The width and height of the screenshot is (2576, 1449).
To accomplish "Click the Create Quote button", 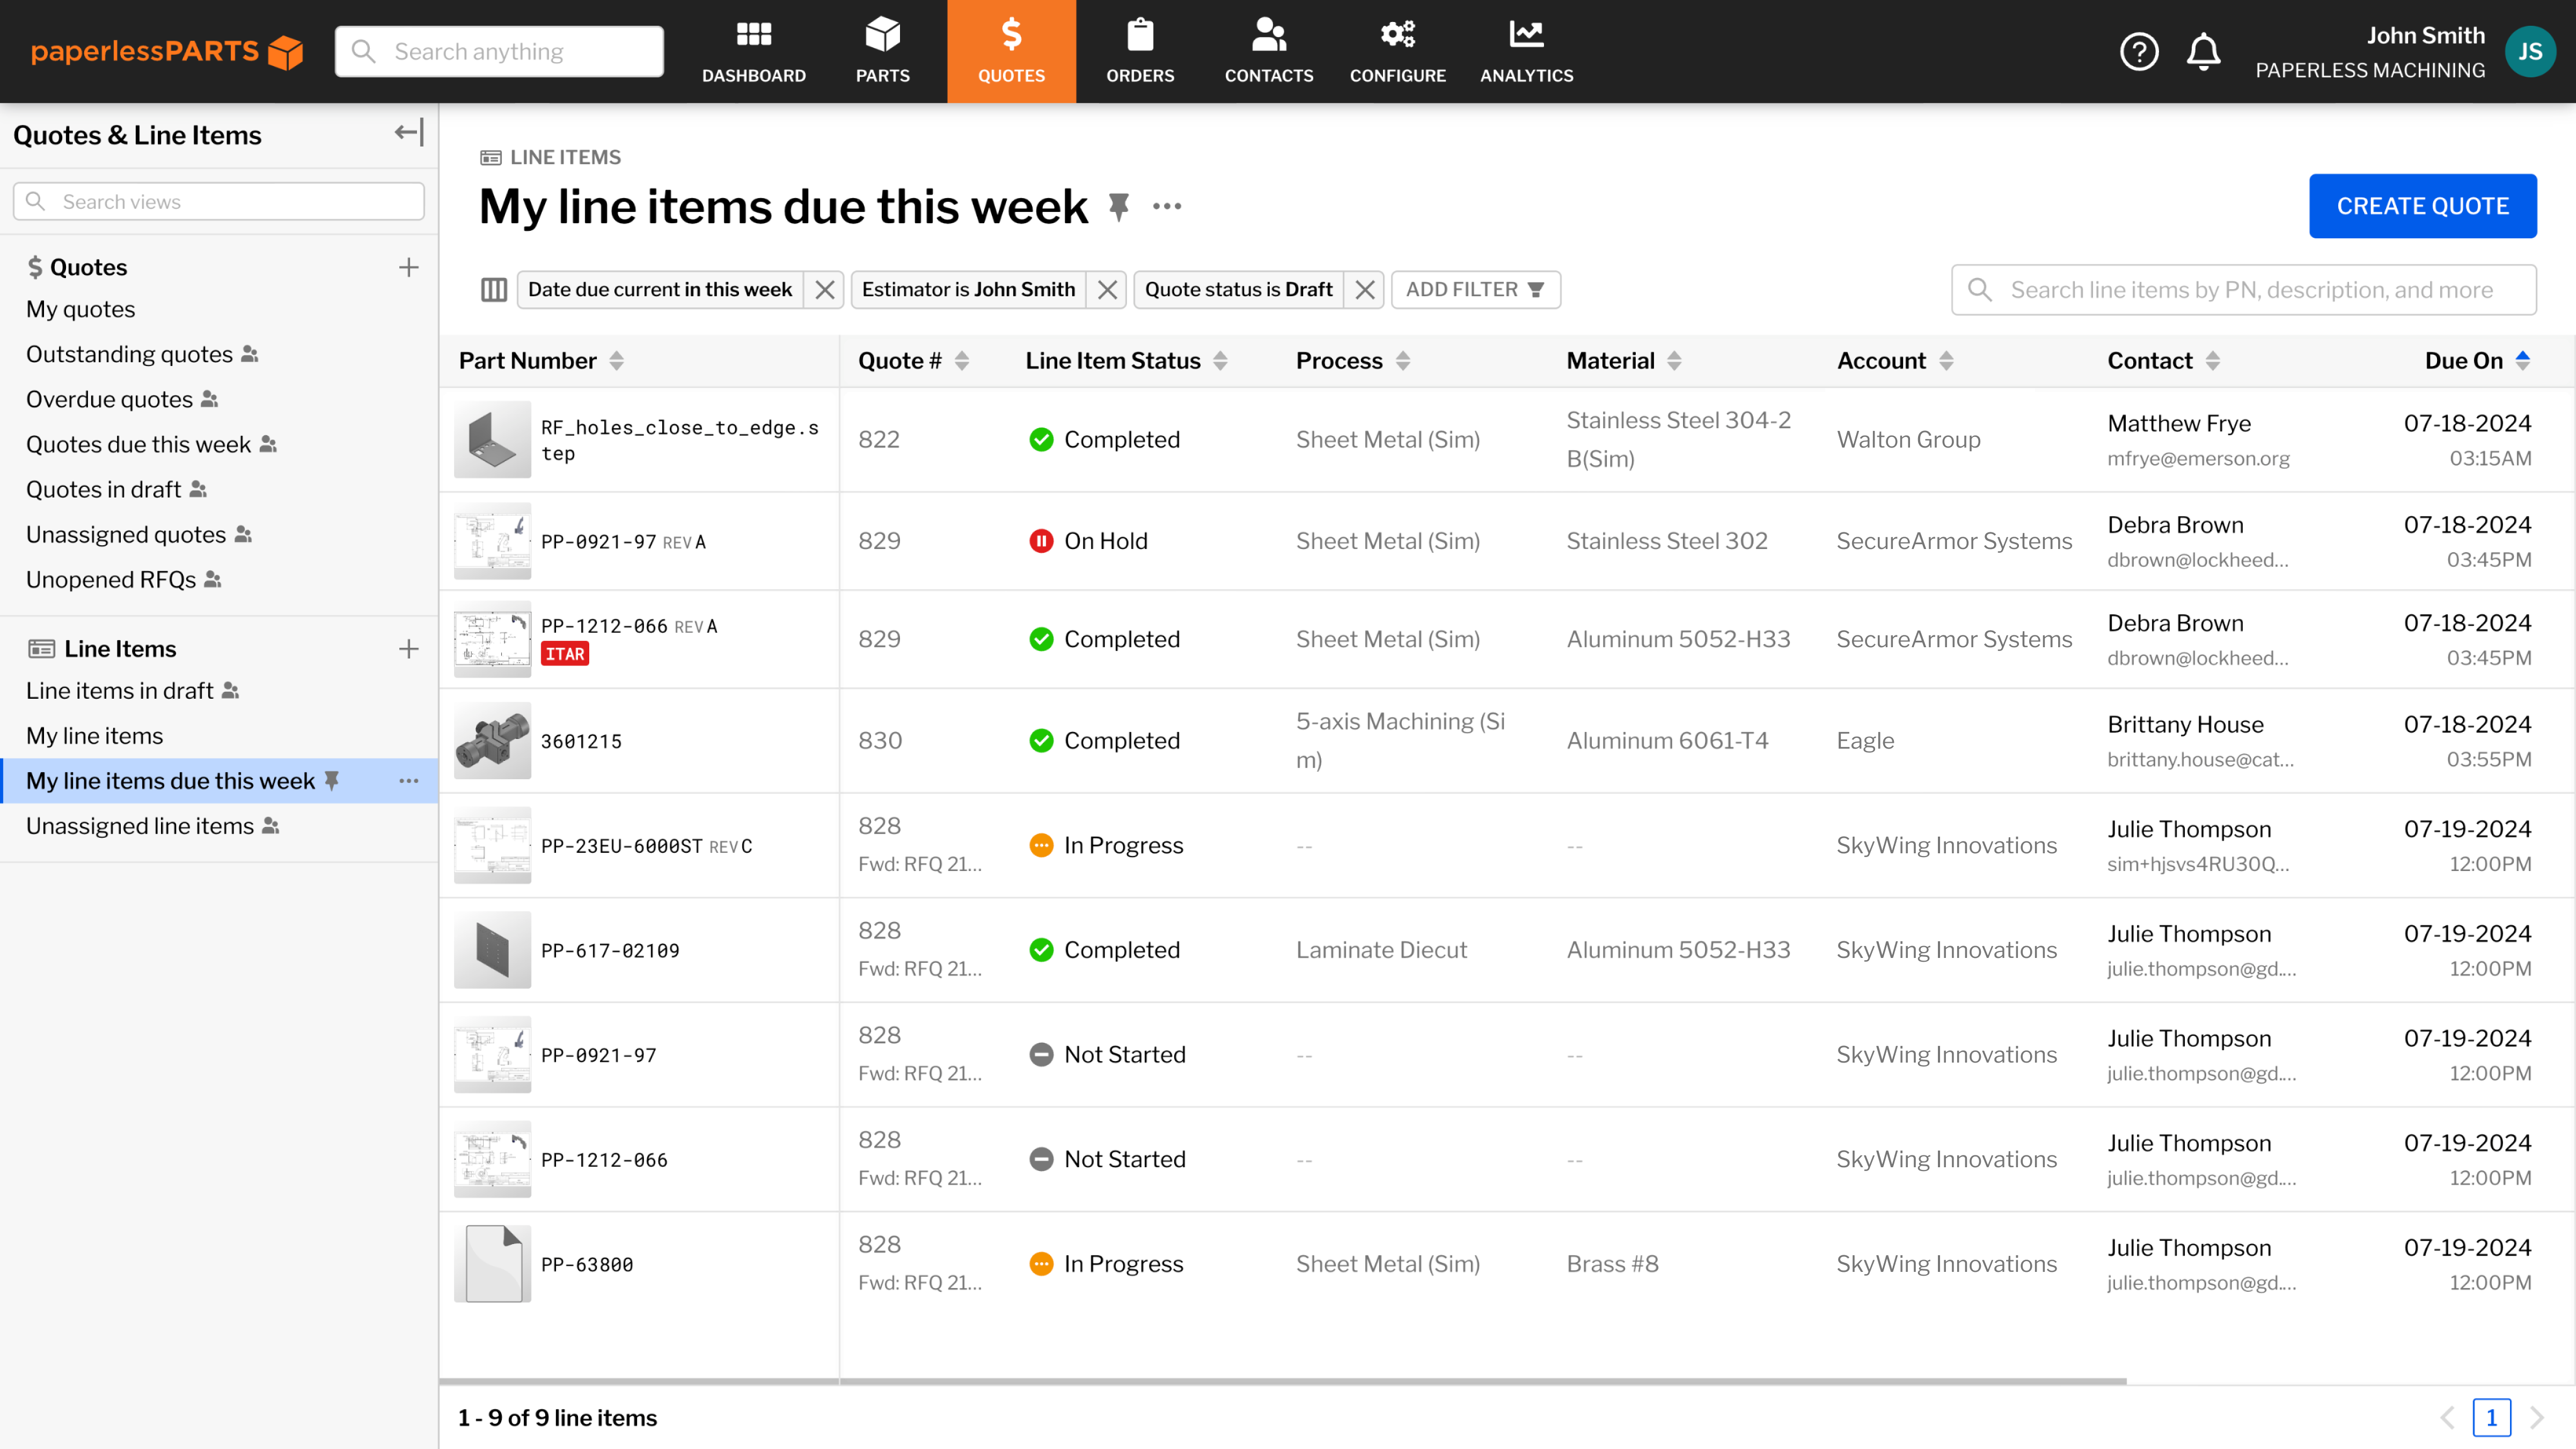I will coord(2422,206).
